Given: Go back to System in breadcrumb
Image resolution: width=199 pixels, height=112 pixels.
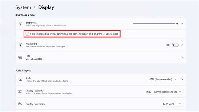Looking at the screenshot, I should coord(23,7).
